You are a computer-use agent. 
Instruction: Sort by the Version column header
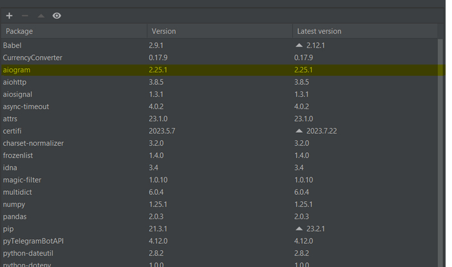(163, 31)
